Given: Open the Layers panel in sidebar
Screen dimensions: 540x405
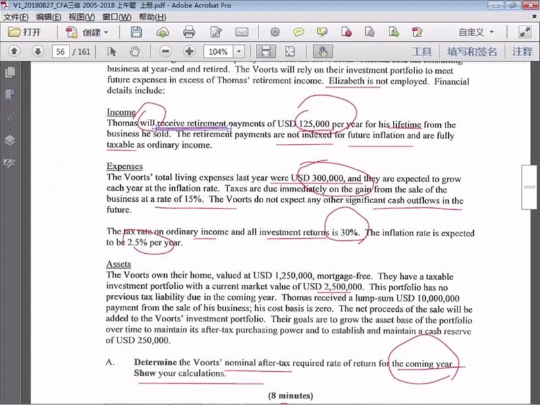Looking at the screenshot, I should pos(9,140).
